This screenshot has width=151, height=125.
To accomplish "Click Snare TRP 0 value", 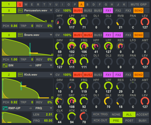I will click(32, 59).
